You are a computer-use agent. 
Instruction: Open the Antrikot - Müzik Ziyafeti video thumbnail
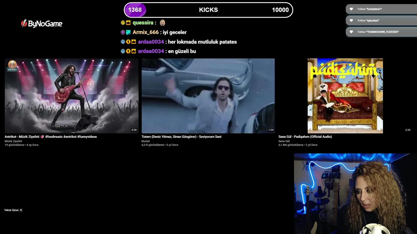(x=71, y=96)
